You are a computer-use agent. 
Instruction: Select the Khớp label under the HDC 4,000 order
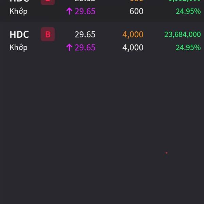(18, 48)
